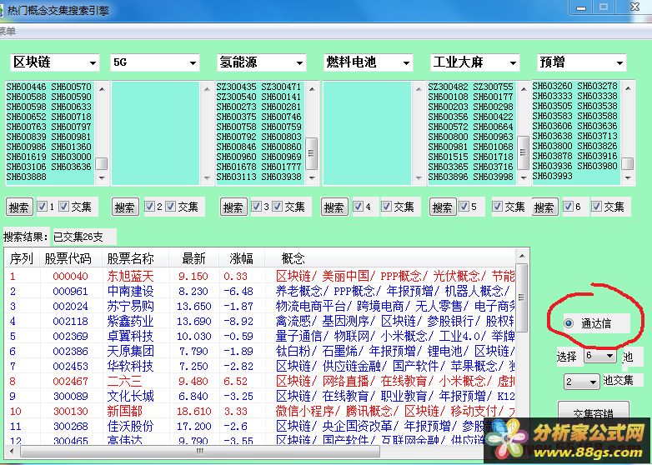Sort by 最新 column header
The height and width of the screenshot is (465, 652).
click(x=193, y=258)
